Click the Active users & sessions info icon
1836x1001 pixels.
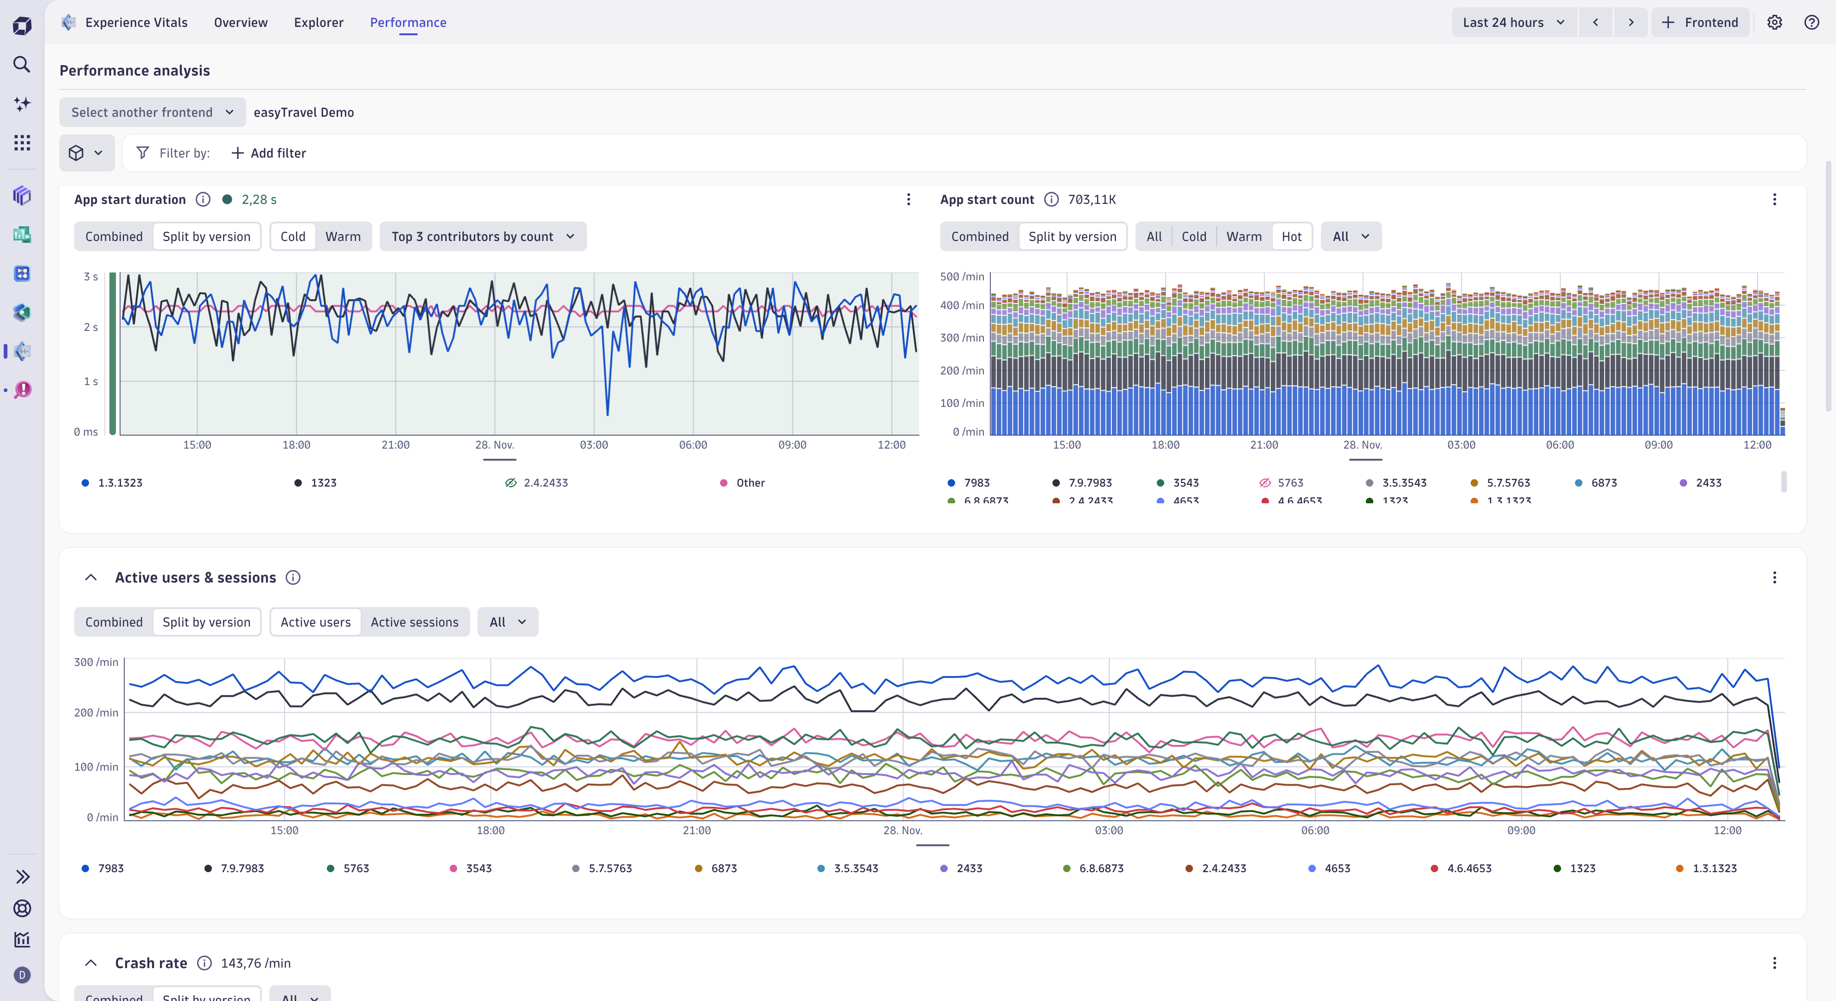pos(293,578)
